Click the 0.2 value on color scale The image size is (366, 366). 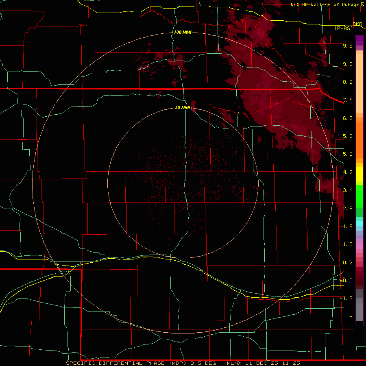(x=348, y=263)
